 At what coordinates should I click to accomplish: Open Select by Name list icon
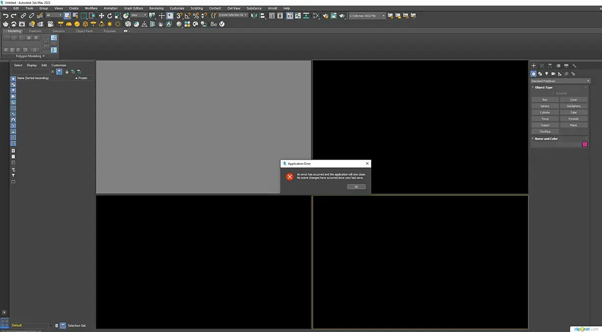pyautogui.click(x=76, y=16)
